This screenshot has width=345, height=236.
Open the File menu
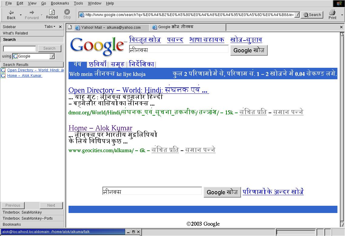[8, 3]
